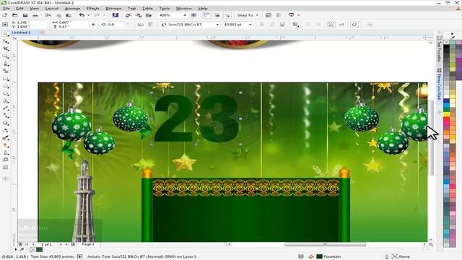Open the Effects menu
This screenshot has height=260, width=462.
[x=93, y=8]
